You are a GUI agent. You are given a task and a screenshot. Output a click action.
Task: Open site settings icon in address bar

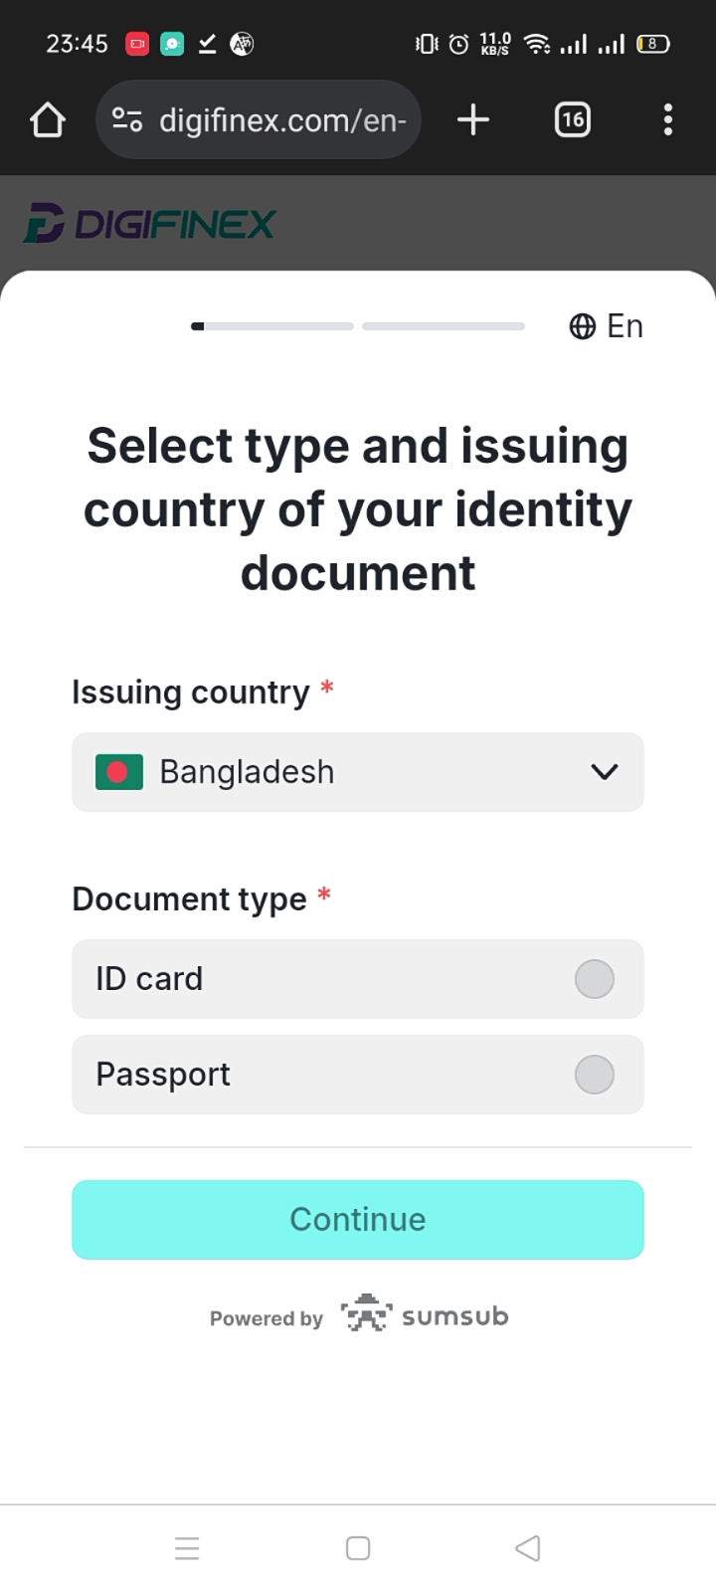[x=127, y=120]
